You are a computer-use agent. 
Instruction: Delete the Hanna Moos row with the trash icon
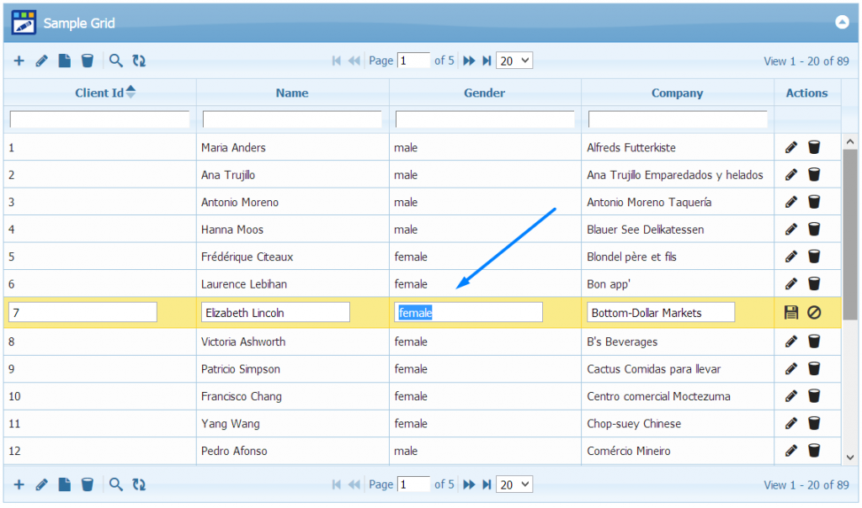(x=814, y=230)
